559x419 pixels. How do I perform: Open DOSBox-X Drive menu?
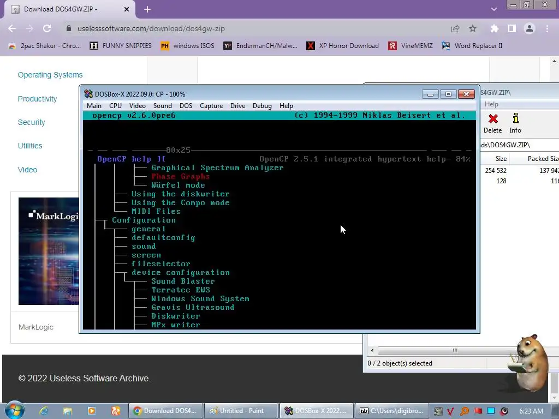[238, 106]
